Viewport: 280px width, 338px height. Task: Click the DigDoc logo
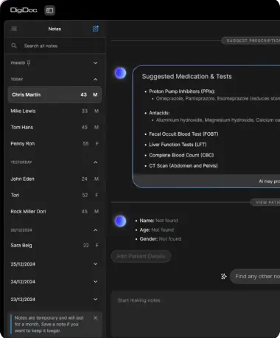24,10
